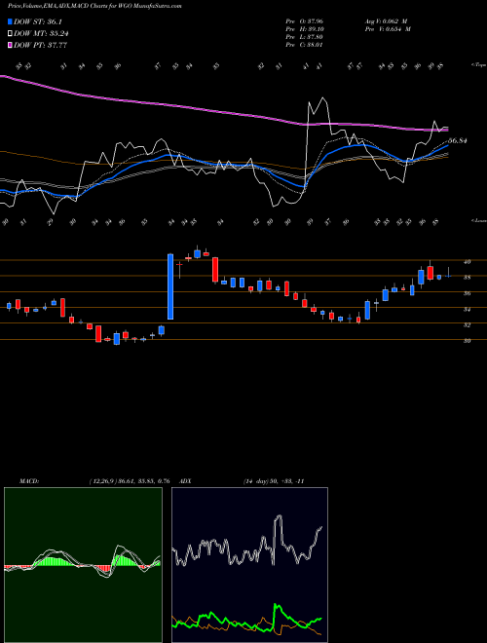487x643 pixels.
Task: Click the MACD (12,26,9) parameter values
Action: point(129,481)
